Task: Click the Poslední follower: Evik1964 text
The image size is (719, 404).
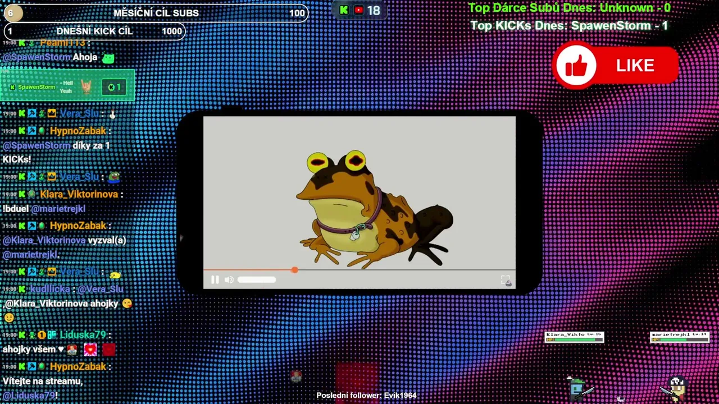Action: pos(366,396)
